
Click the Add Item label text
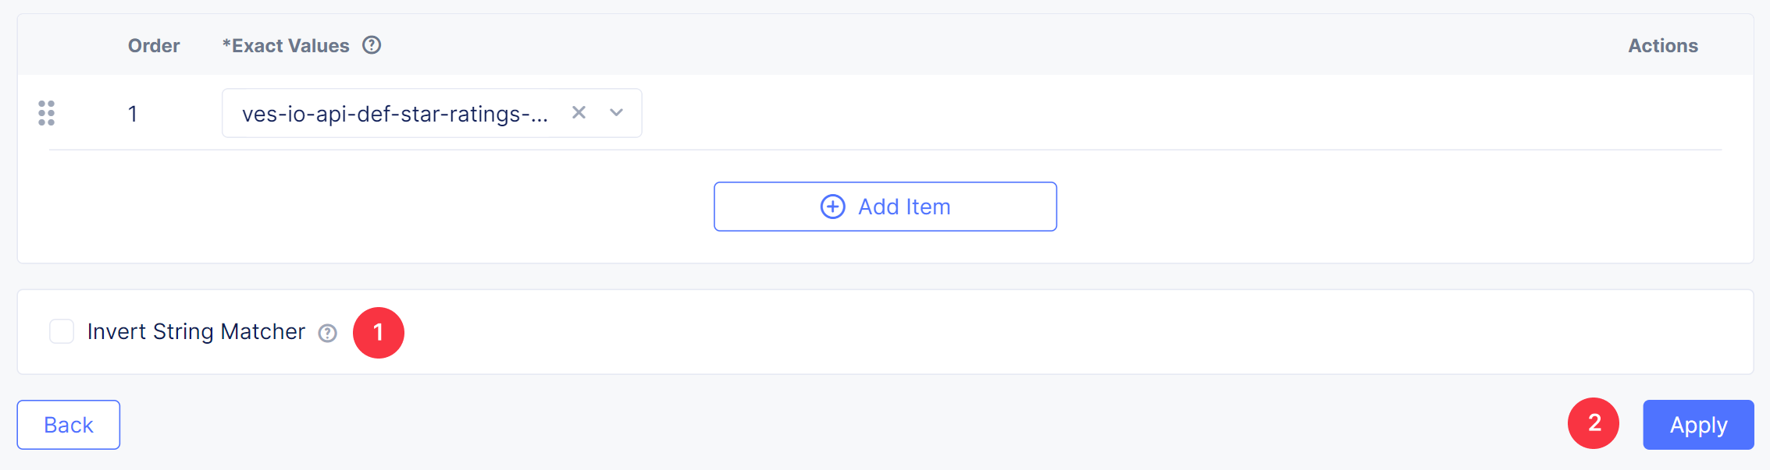click(904, 207)
